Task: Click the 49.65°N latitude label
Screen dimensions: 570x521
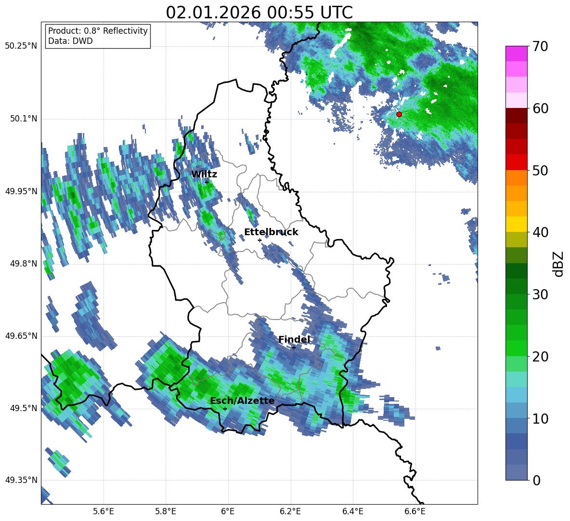Action: pos(22,336)
